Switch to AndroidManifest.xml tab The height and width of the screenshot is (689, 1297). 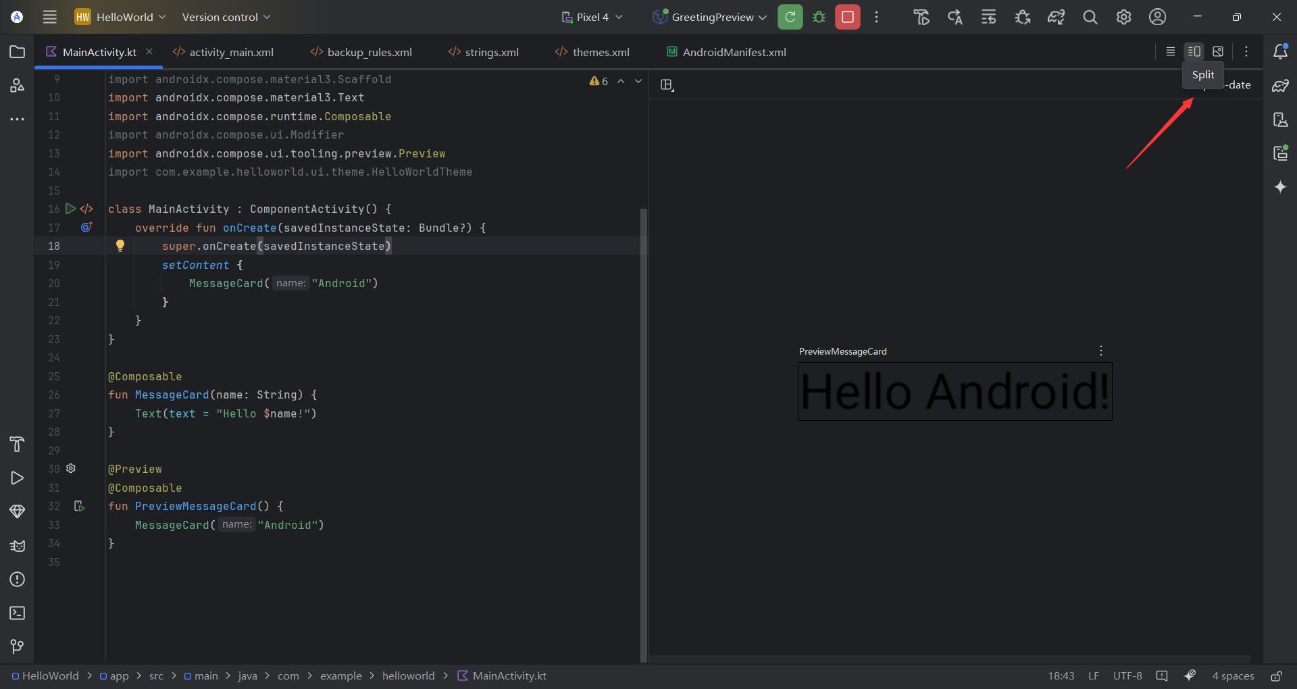click(726, 52)
